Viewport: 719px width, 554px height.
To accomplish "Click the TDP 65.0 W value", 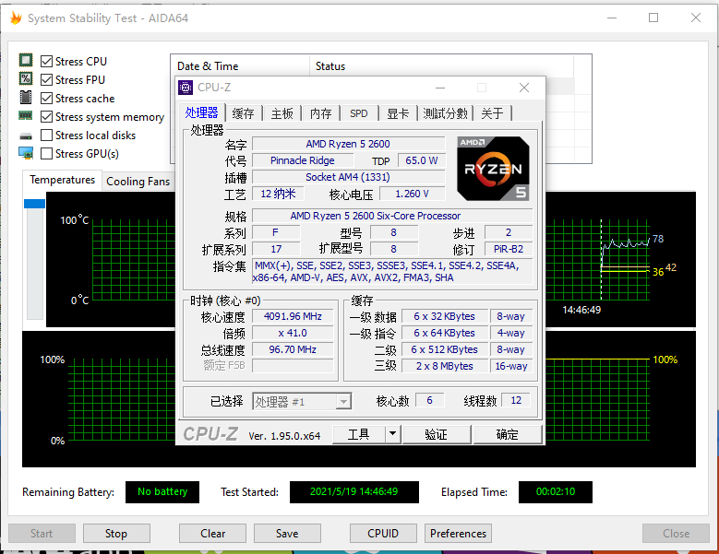I will click(421, 160).
